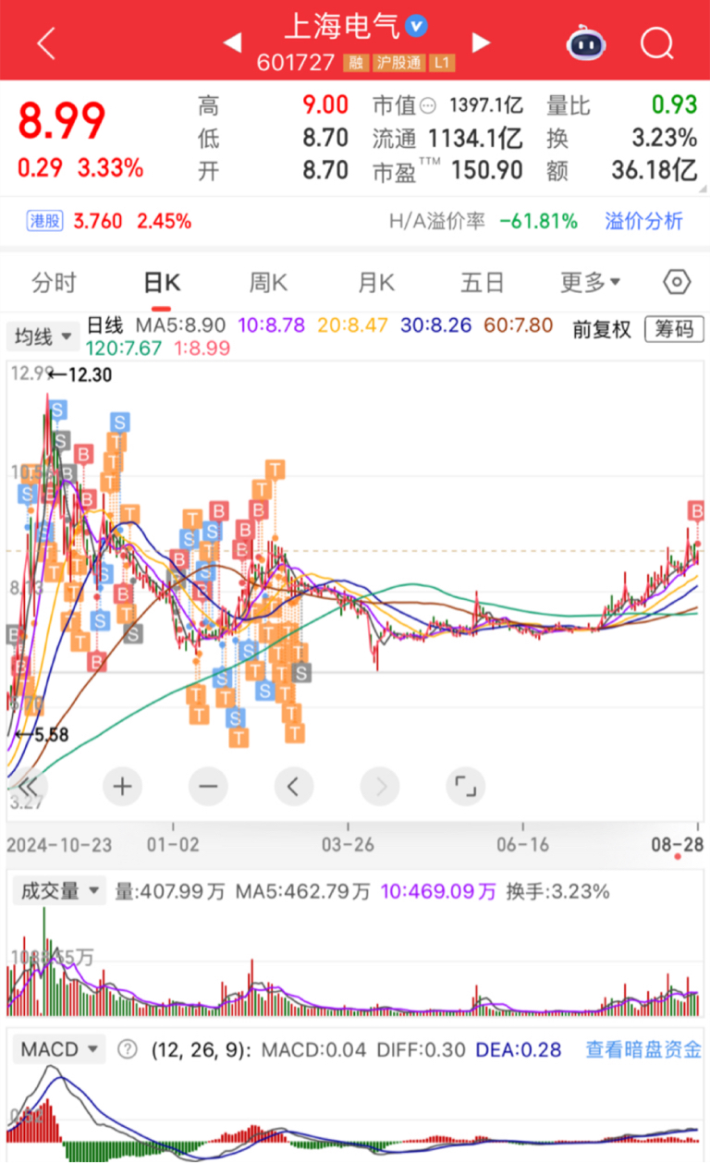The height and width of the screenshot is (1163, 710).
Task: Tap the MA5:8.90 label
Action: click(x=180, y=325)
